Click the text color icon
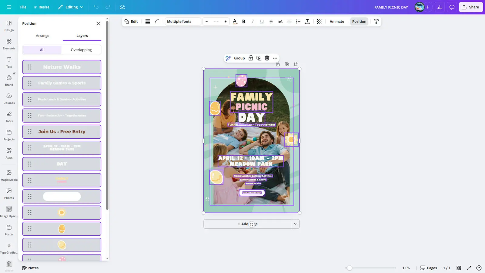This screenshot has height=273, width=485. (x=235, y=22)
